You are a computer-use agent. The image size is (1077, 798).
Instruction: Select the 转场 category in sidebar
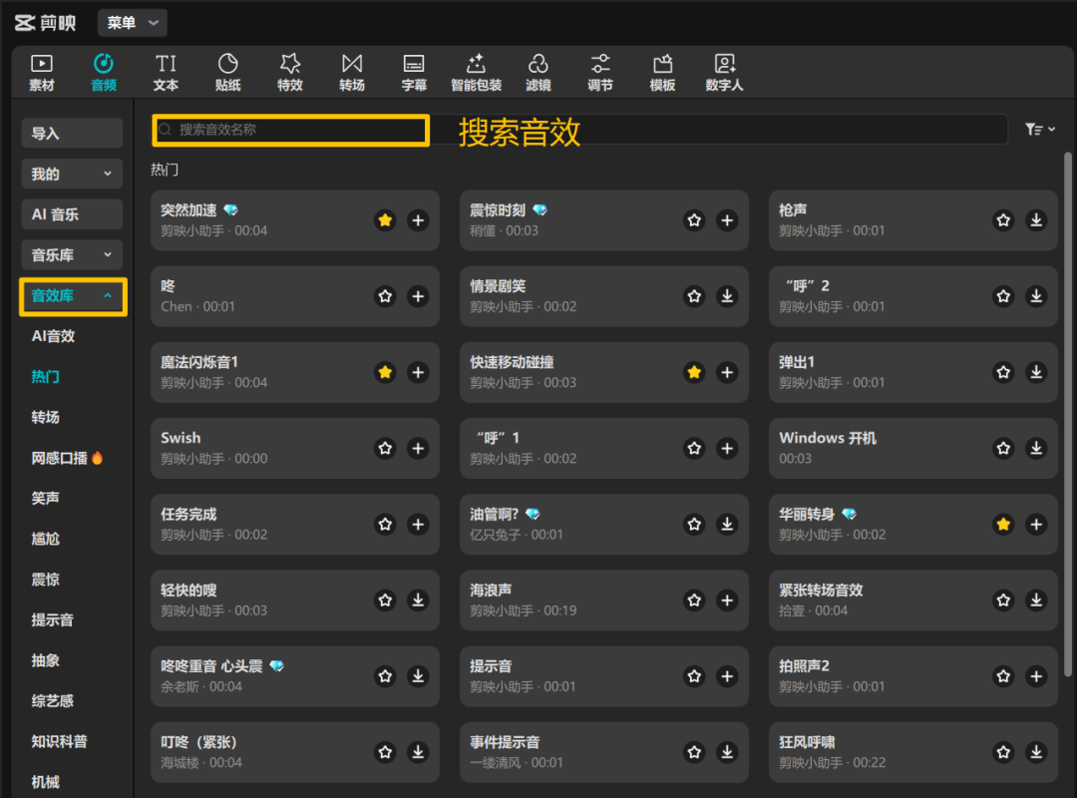tap(45, 417)
